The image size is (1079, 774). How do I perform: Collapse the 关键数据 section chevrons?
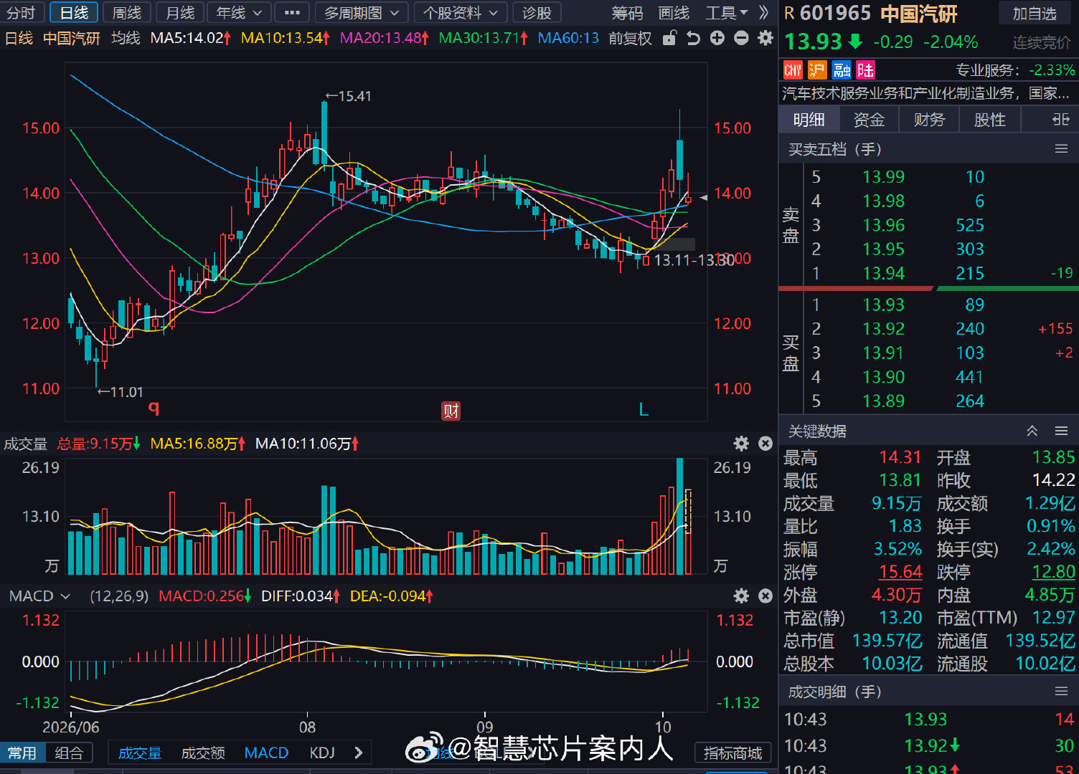(1032, 431)
